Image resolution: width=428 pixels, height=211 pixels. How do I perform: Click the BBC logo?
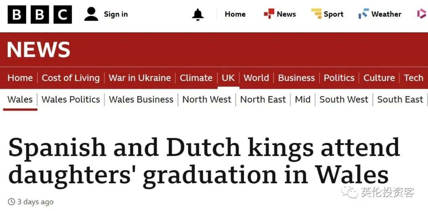[40, 15]
